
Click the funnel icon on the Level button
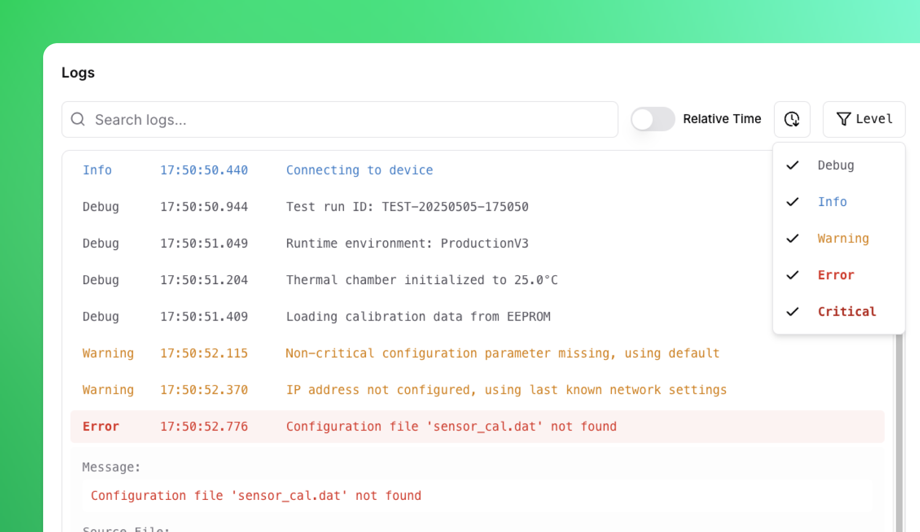tap(844, 119)
